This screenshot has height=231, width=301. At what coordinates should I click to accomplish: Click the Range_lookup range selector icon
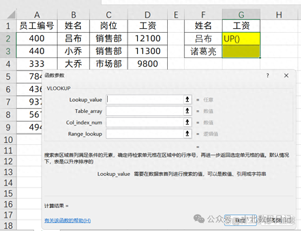188,134
